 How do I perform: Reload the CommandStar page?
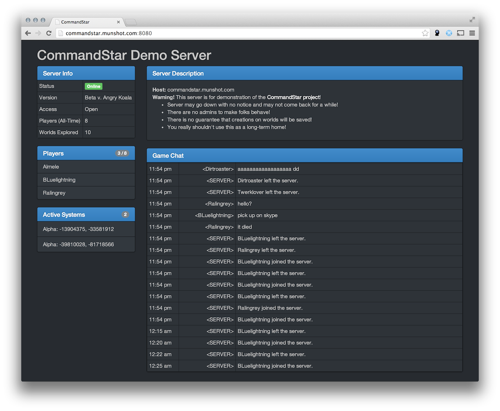pyautogui.click(x=49, y=33)
